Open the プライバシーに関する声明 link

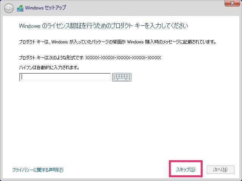(38, 170)
